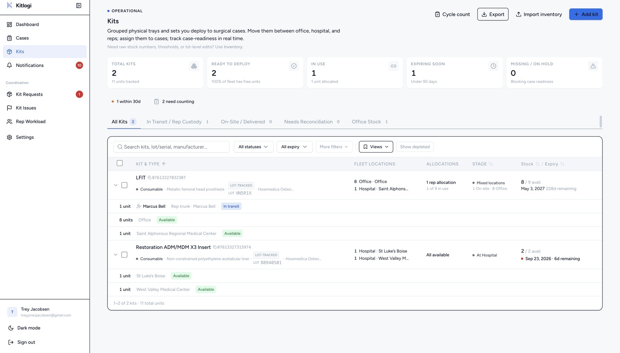620x353 pixels.
Task: Select the Restoration ADM/MDM X3 Insert checkbox
Action: pos(125,255)
